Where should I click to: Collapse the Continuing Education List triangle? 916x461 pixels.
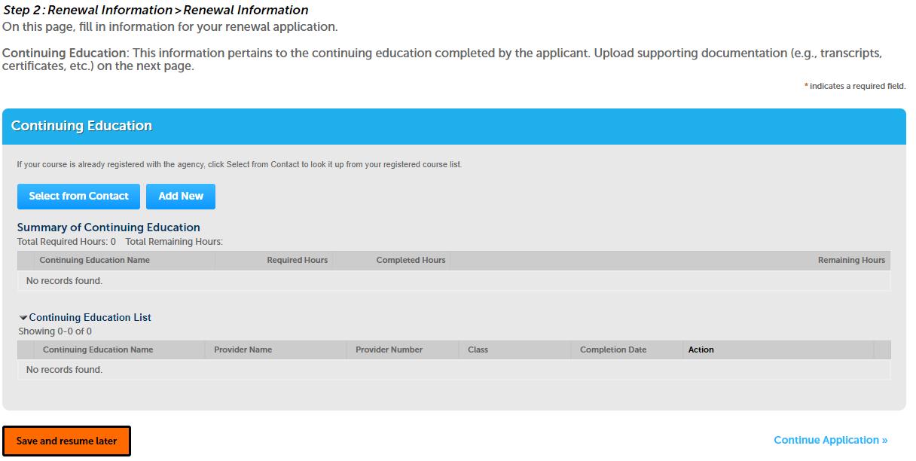tap(23, 318)
